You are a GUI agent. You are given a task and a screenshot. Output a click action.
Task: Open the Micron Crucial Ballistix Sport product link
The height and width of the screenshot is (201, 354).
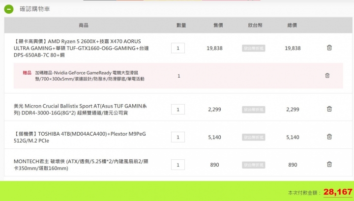[x=80, y=110]
